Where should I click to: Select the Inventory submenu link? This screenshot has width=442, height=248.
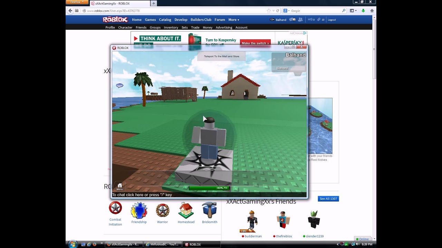171,28
